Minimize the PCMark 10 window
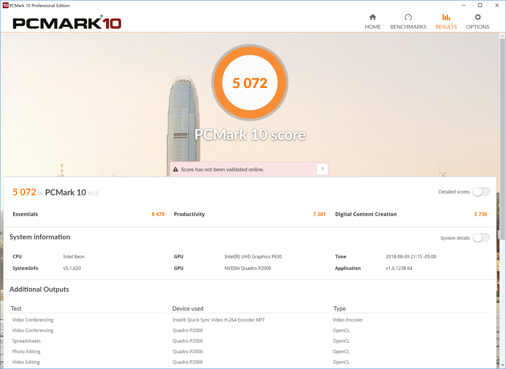506x369 pixels. pos(463,5)
